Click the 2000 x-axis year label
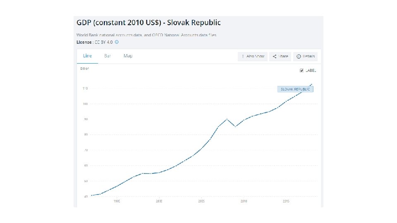Viewport: 397px width, 223px height. click(x=159, y=202)
